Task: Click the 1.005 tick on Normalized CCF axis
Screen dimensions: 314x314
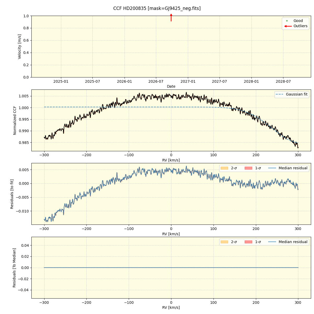Action: tap(24, 96)
